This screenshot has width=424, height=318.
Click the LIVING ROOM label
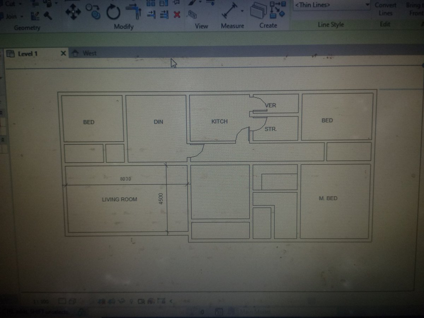(x=119, y=199)
